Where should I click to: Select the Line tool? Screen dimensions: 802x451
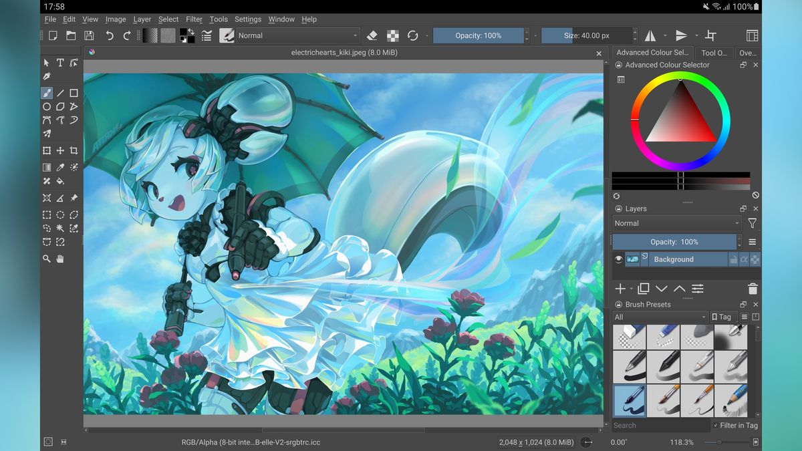(x=60, y=93)
